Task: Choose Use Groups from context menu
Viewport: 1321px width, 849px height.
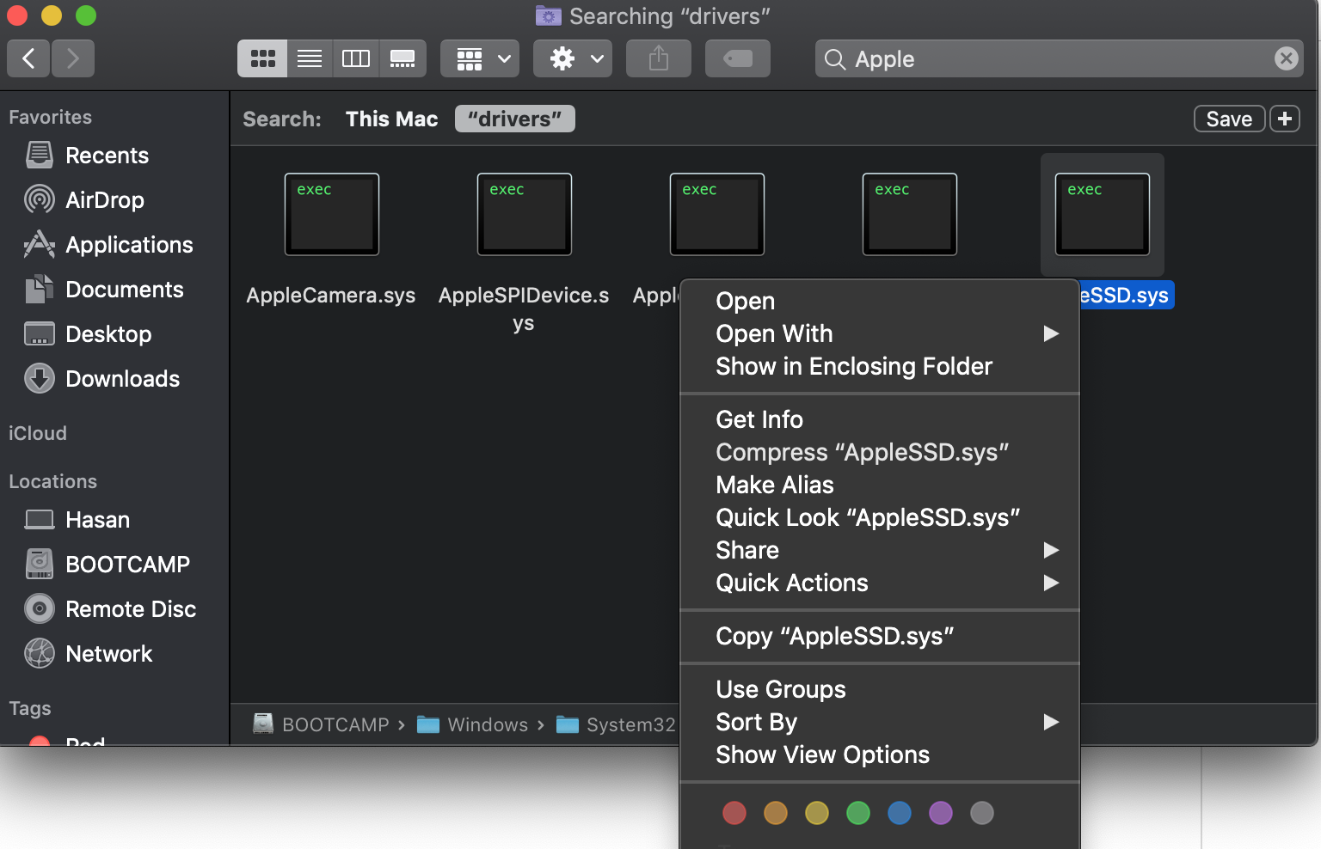Action: point(879,689)
